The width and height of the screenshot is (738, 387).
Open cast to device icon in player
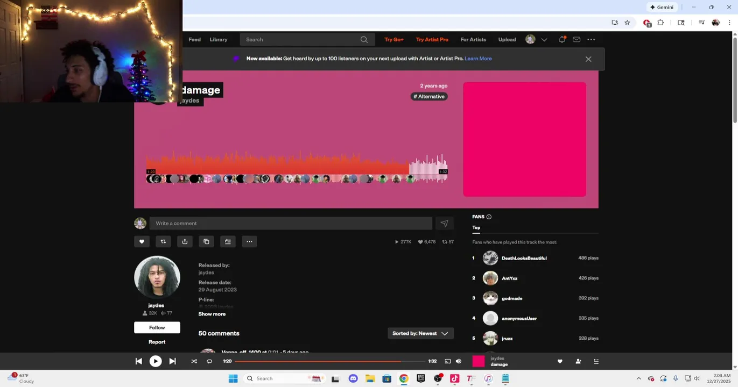pyautogui.click(x=447, y=361)
